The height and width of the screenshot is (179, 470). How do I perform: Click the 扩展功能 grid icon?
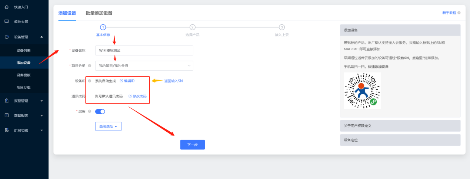point(6,130)
